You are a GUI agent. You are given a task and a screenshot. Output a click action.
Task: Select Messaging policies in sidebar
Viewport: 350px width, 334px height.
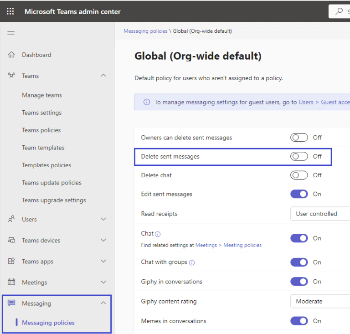pyautogui.click(x=48, y=323)
